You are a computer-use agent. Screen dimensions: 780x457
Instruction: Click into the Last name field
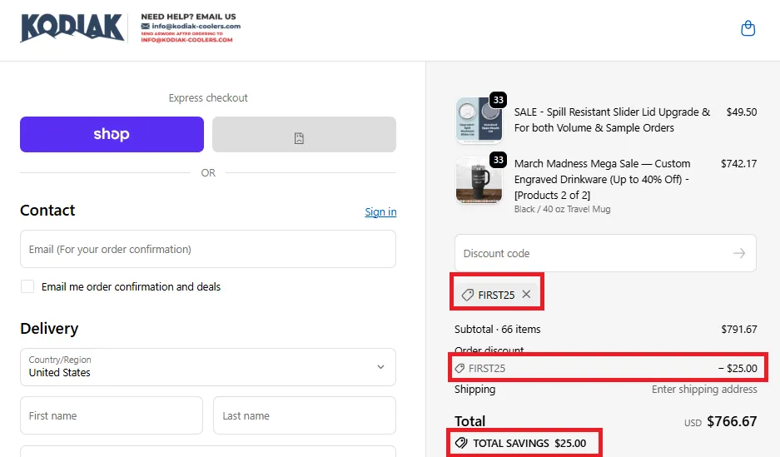(305, 415)
